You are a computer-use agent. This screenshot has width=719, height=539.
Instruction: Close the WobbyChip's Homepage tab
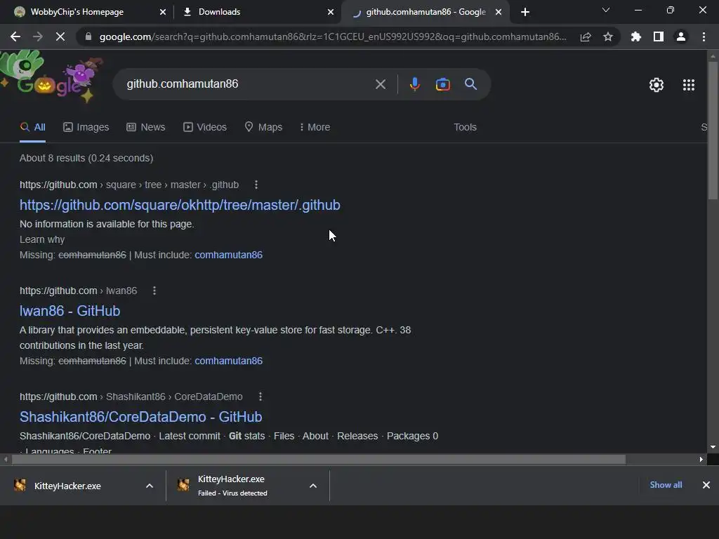coord(163,12)
